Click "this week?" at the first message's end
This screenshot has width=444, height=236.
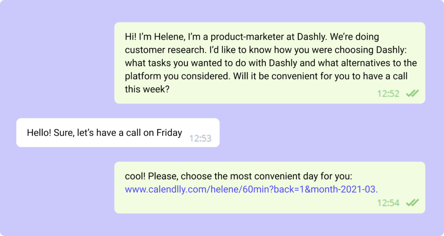point(147,89)
